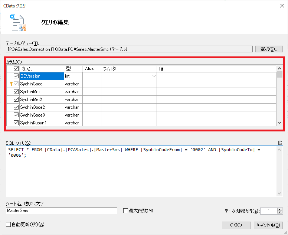Image resolution: width=288 pixels, height=235 pixels.
Task: Select the SyohinKubun1 column name cell
Action: click(42, 123)
